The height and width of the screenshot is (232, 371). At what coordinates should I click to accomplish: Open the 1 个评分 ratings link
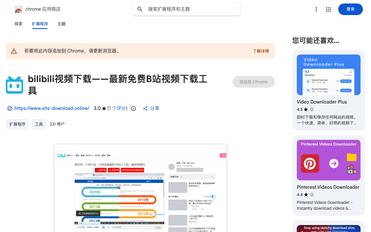(x=117, y=108)
